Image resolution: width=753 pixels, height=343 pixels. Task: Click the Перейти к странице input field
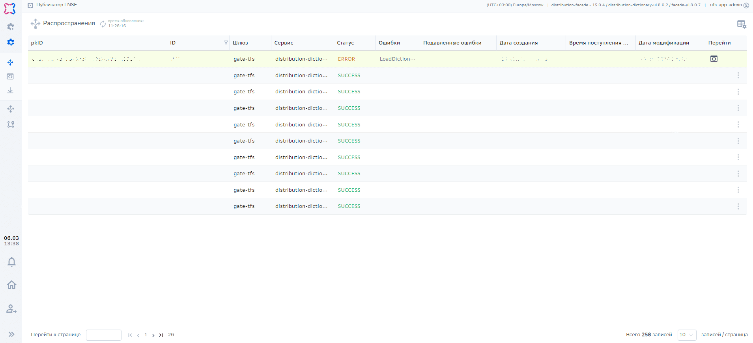click(x=103, y=335)
